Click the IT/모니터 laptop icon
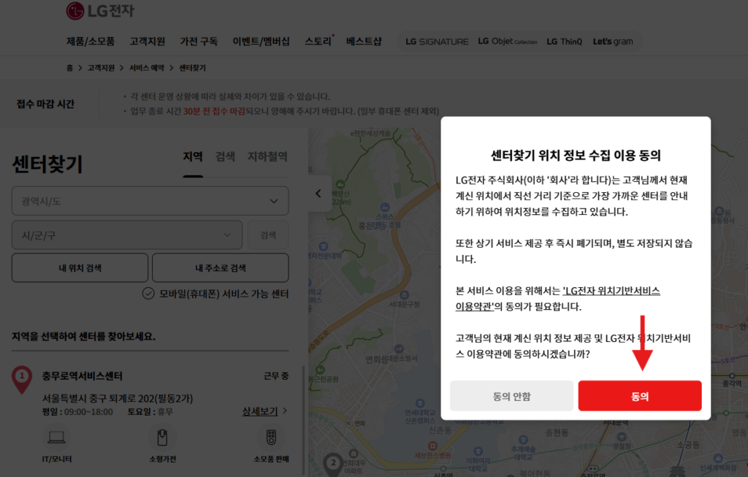 57,437
